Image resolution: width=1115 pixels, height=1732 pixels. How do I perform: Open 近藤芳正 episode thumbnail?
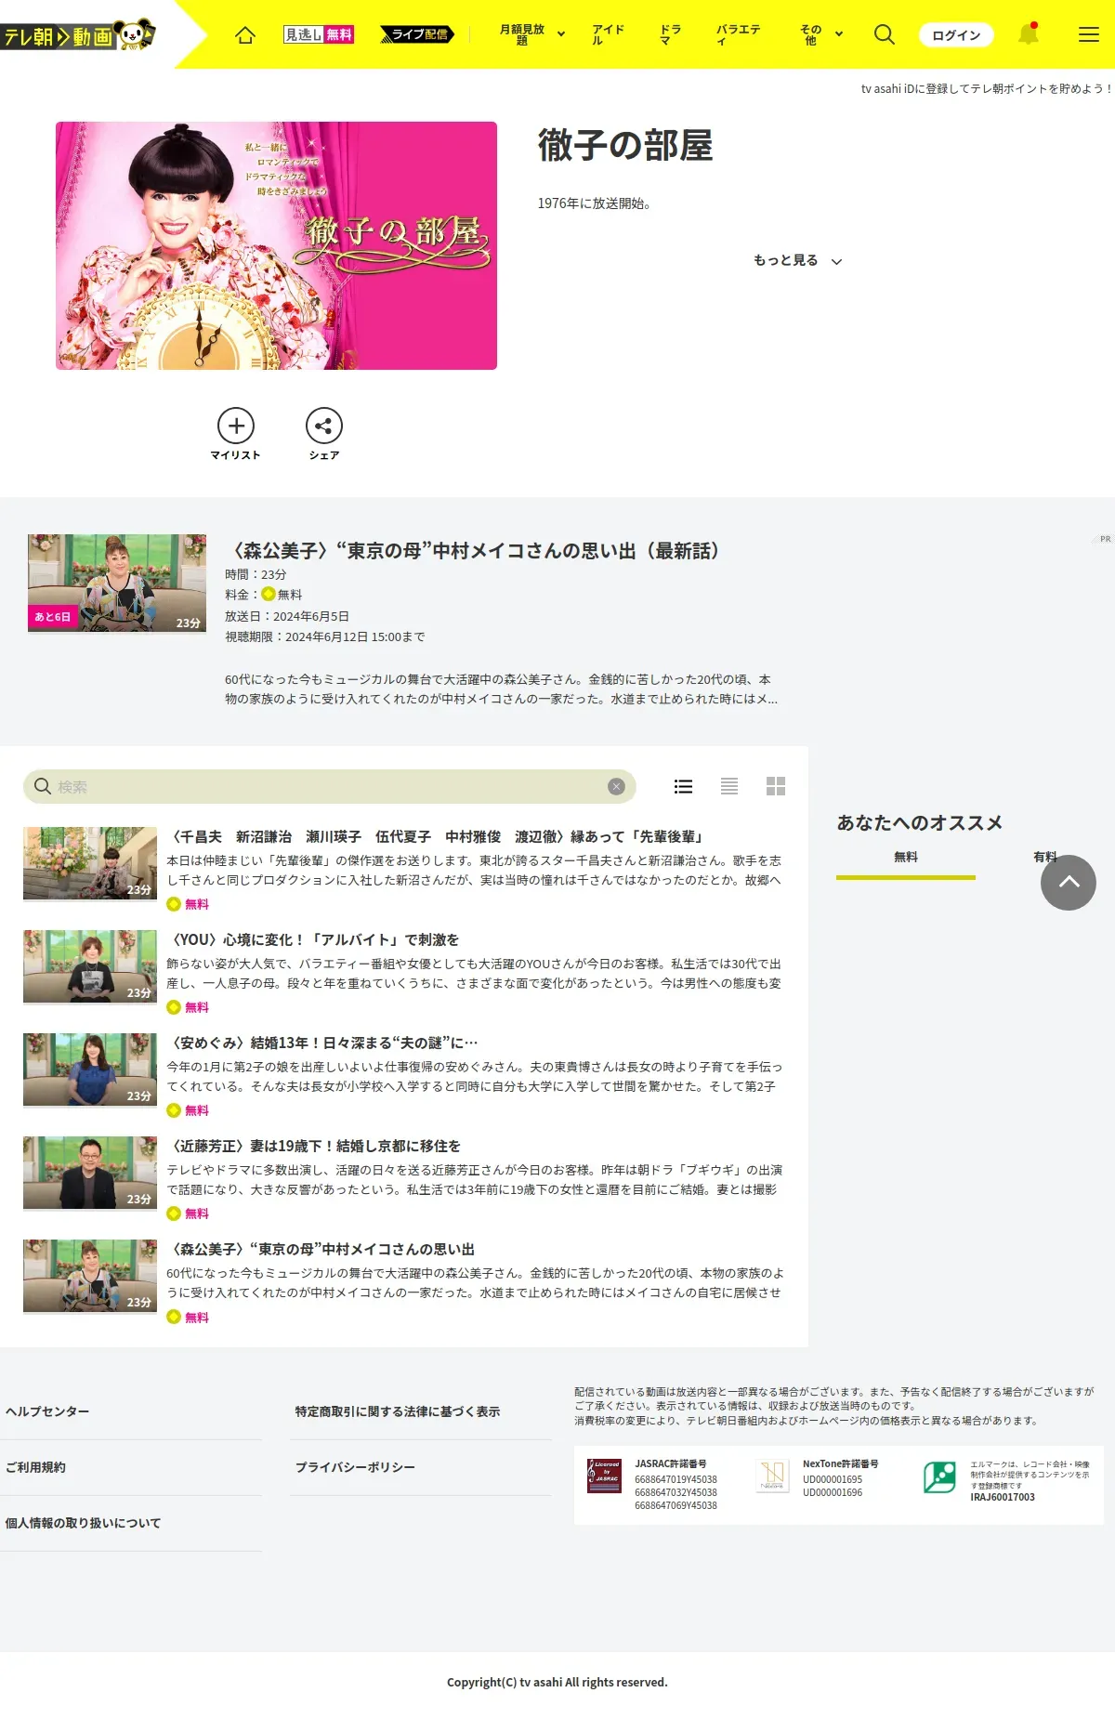pos(90,1173)
